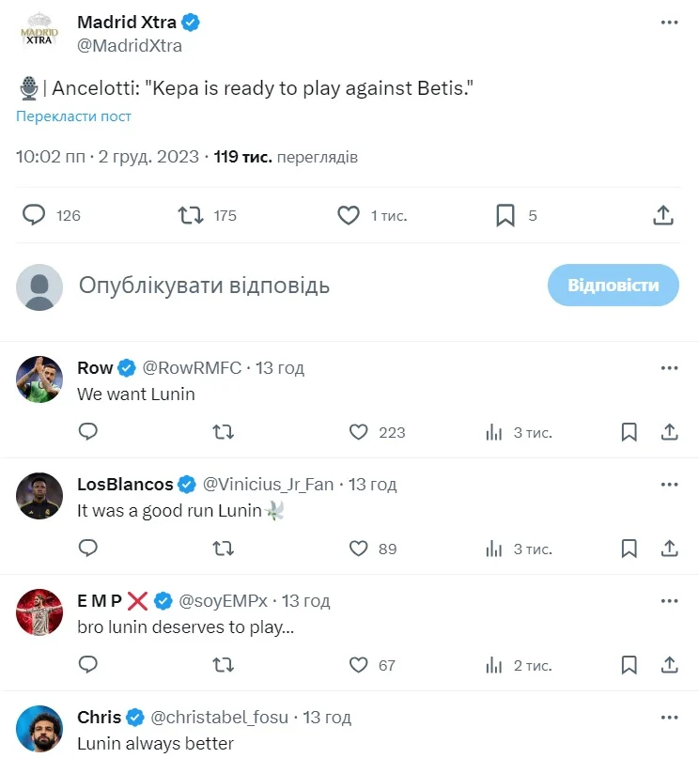The height and width of the screenshot is (758, 699).
Task: Bookmark the E M P reply
Action: 629,665
